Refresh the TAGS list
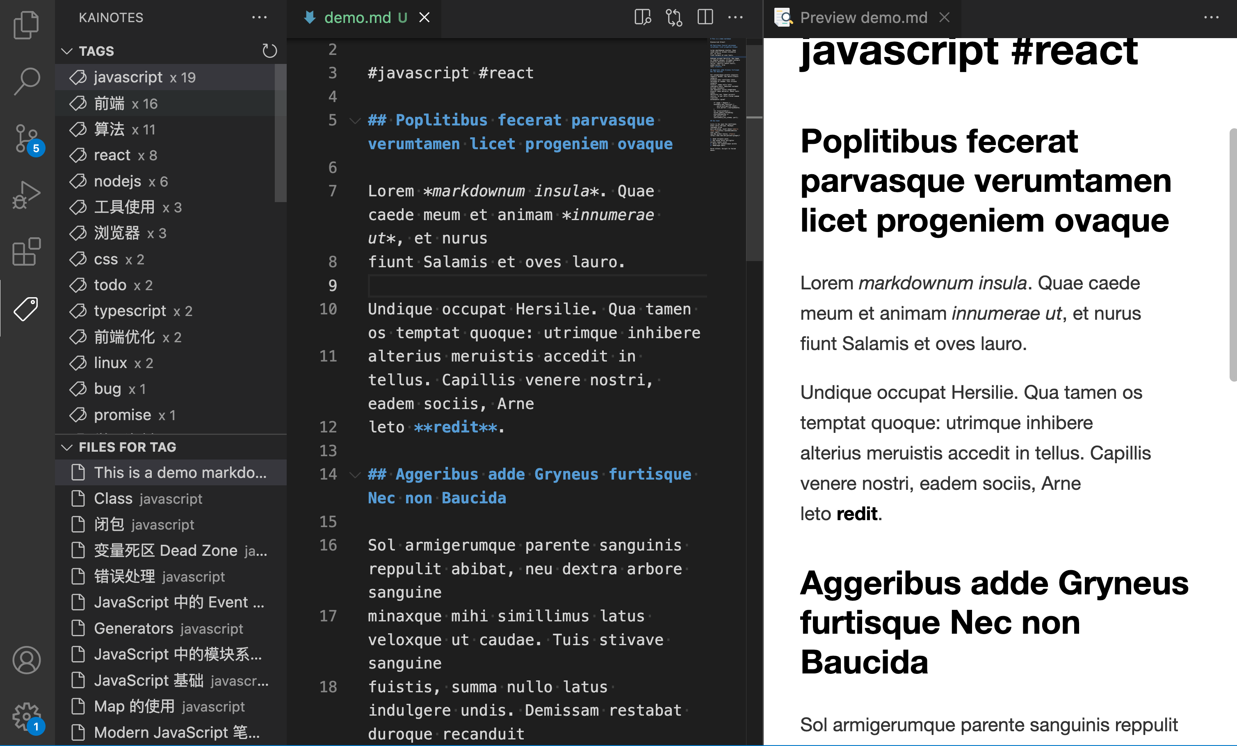This screenshot has height=746, width=1237. point(269,51)
